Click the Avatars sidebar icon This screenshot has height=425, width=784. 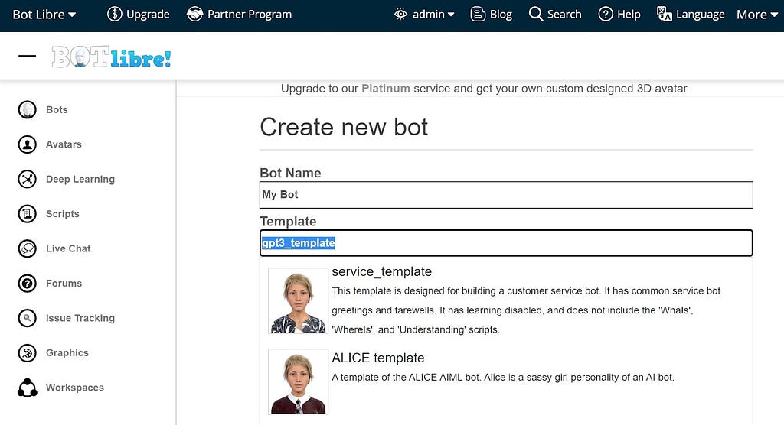pyautogui.click(x=27, y=144)
